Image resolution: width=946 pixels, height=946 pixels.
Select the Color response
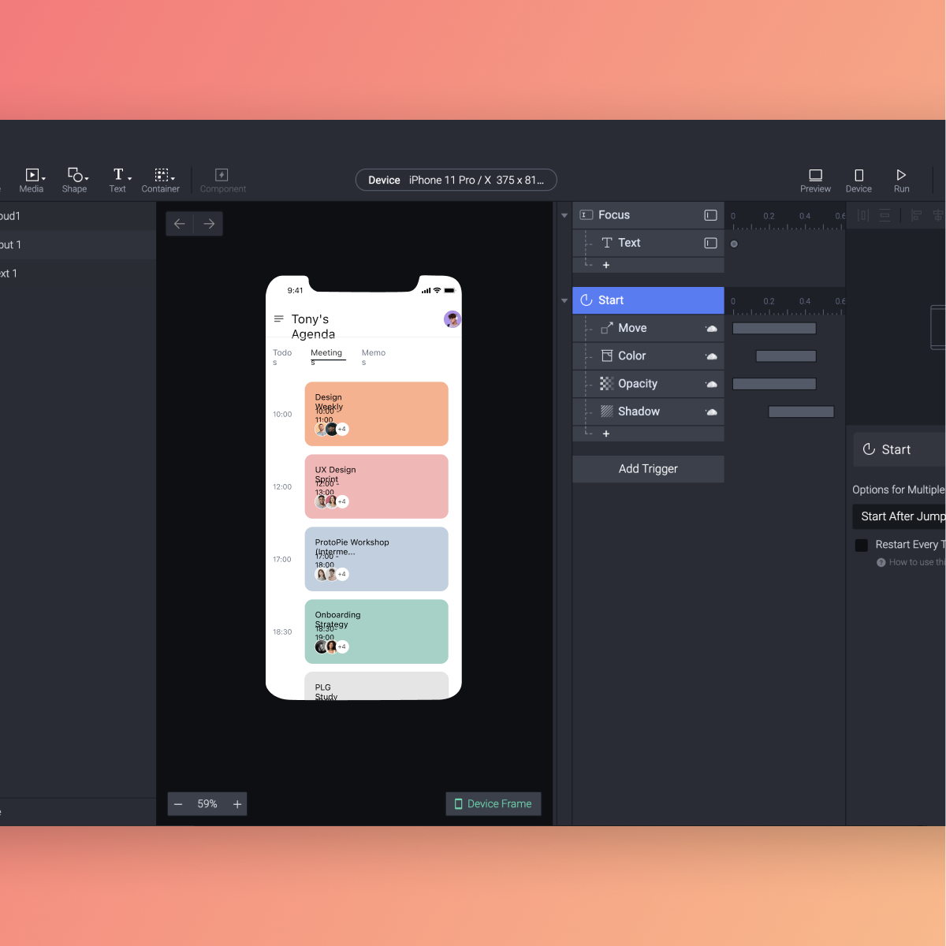pos(648,356)
